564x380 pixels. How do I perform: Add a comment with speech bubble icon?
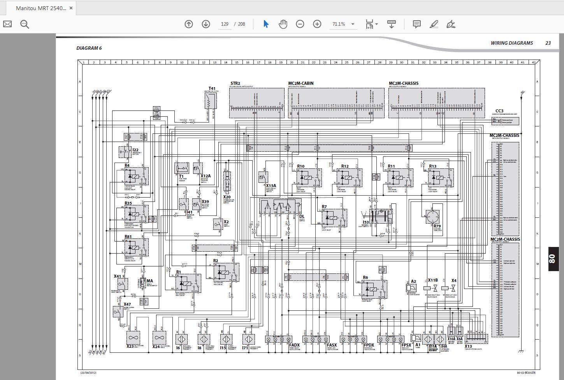(x=416, y=24)
